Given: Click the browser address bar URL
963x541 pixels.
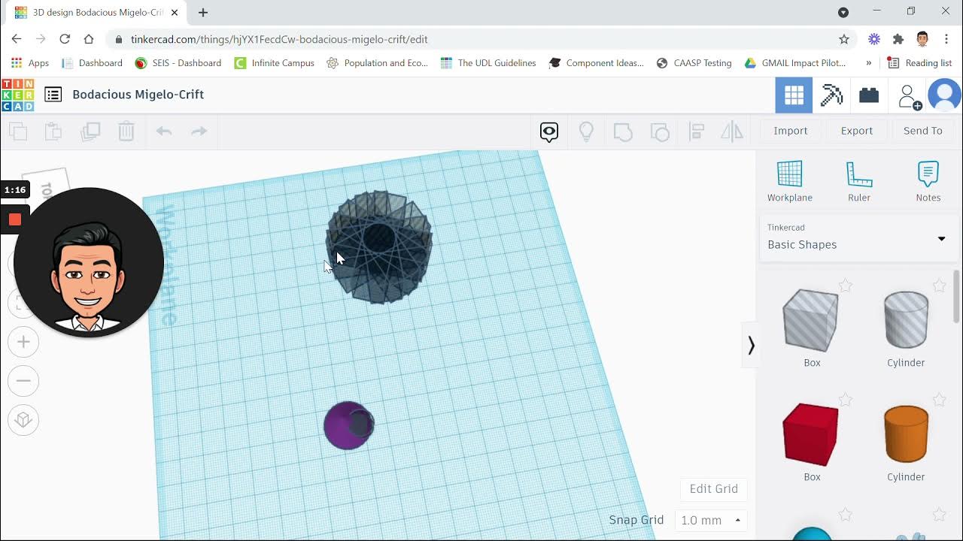Looking at the screenshot, I should 279,39.
